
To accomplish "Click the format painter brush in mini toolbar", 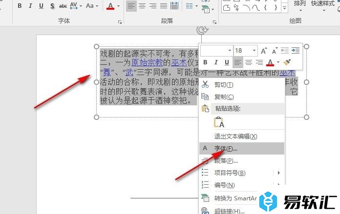I will [287, 62].
